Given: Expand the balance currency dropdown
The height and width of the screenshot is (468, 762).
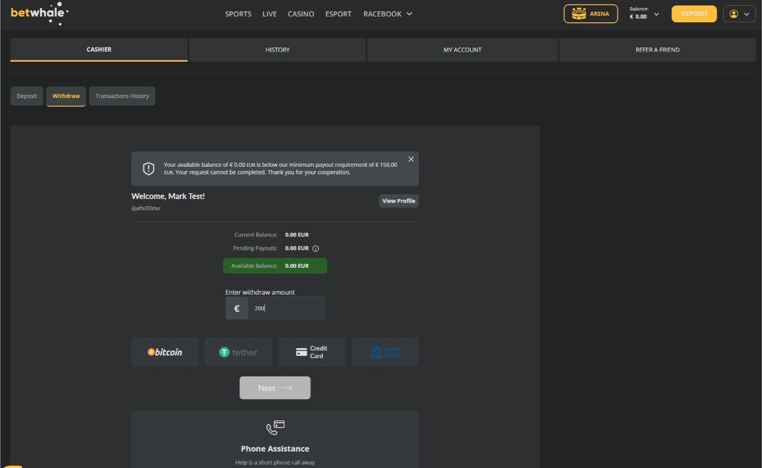Looking at the screenshot, I should click(x=656, y=14).
